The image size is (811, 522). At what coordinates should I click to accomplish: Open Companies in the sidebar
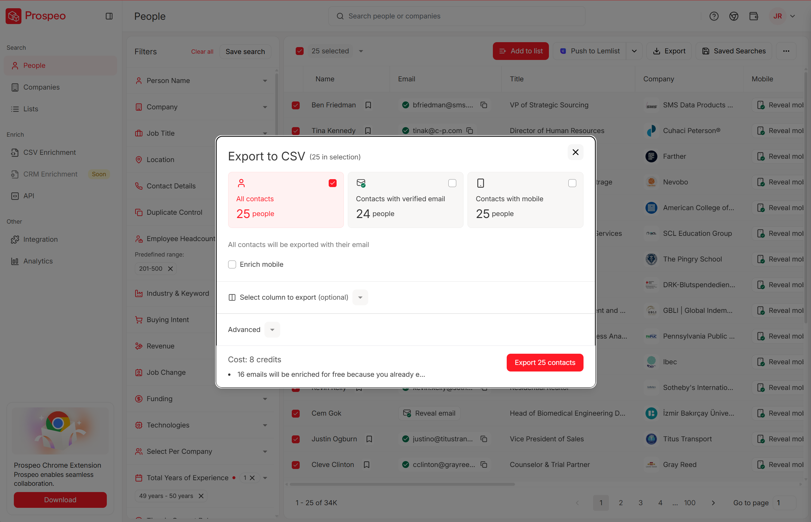42,87
